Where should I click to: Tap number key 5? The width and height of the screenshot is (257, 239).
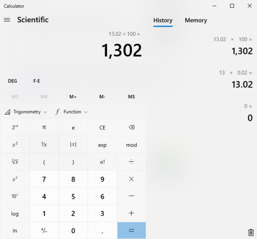(73, 196)
